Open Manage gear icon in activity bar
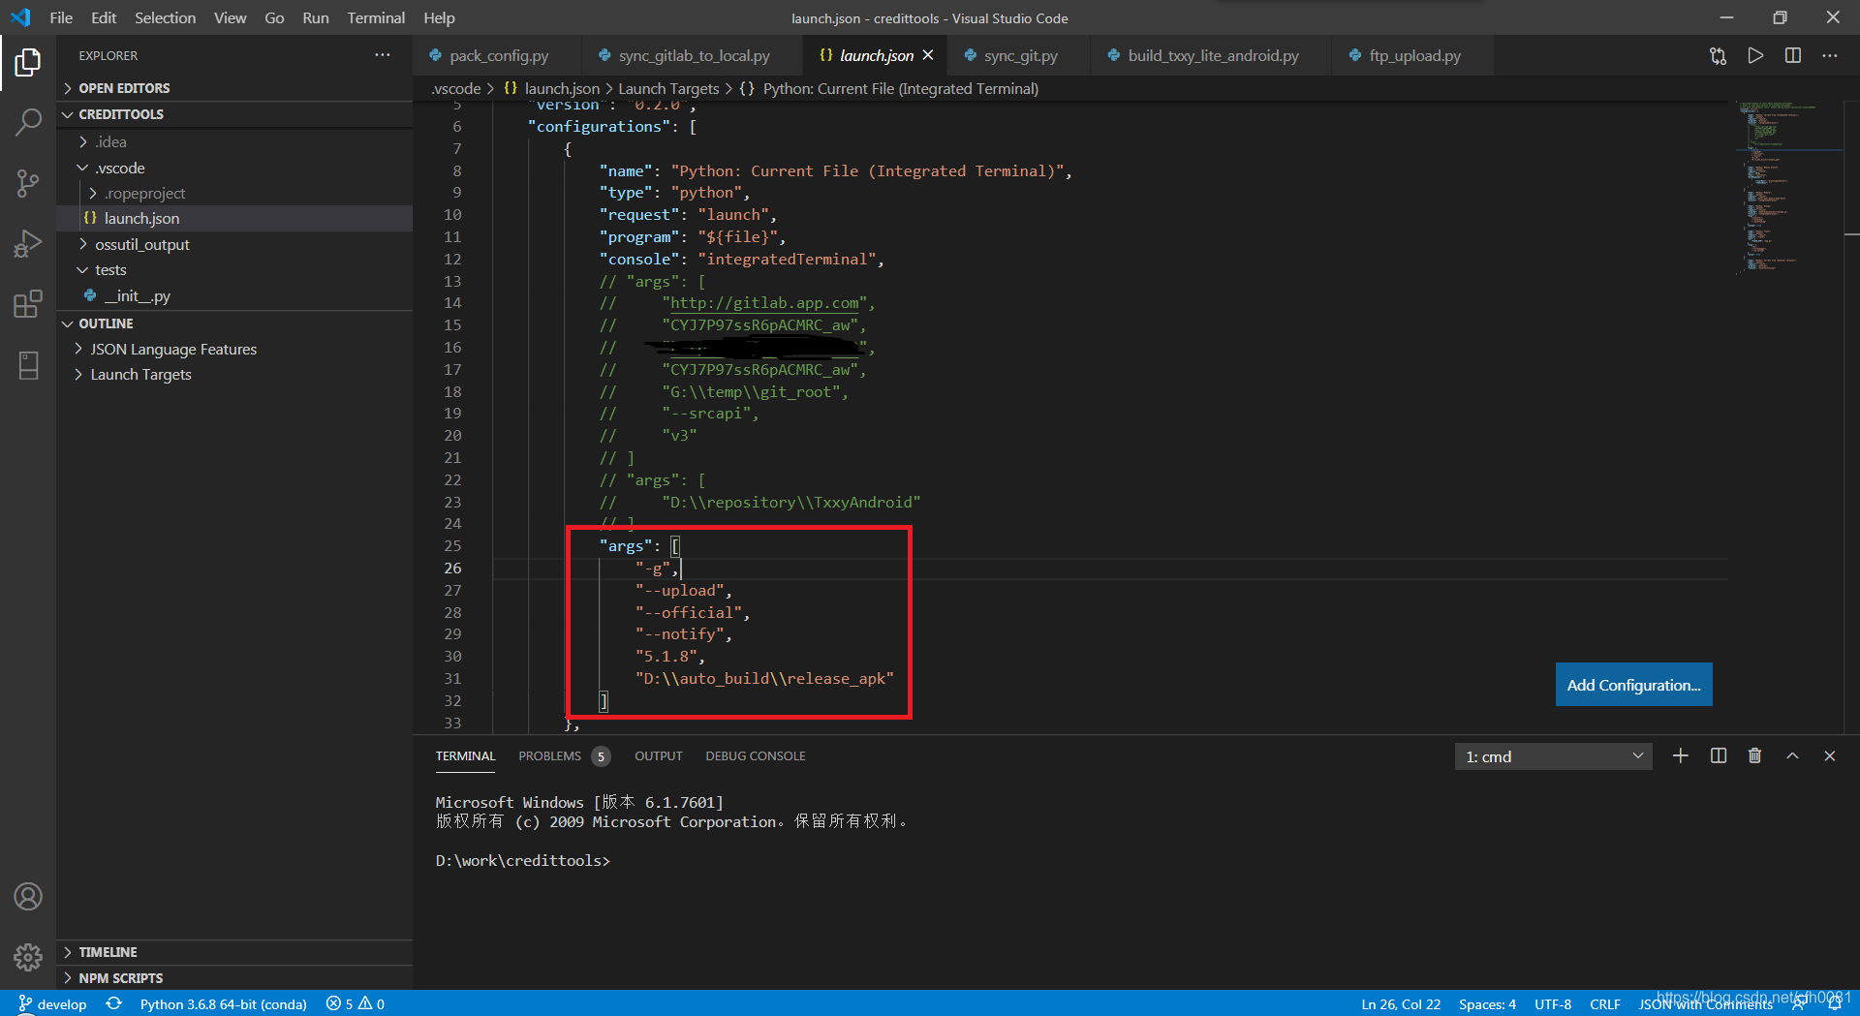The image size is (1860, 1016). pos(28,957)
